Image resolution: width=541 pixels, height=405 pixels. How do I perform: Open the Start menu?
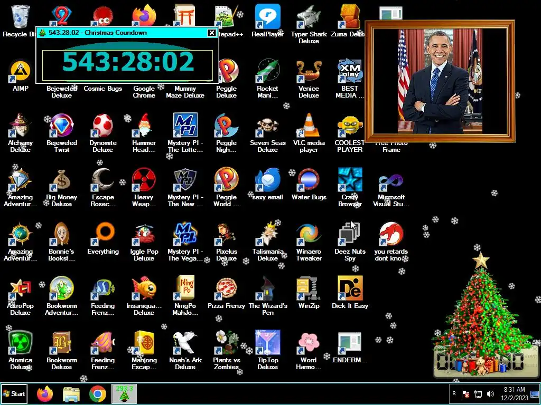pos(14,393)
